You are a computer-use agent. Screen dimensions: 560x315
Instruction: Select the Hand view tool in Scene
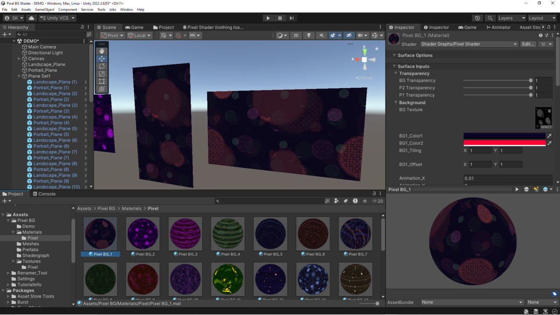pyautogui.click(x=102, y=51)
